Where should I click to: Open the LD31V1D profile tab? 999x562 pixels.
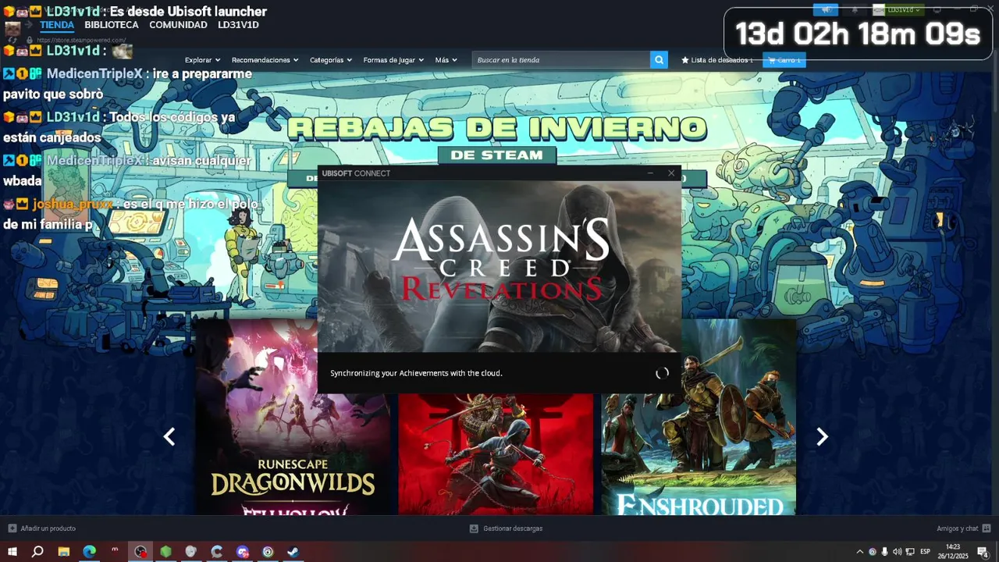[238, 25]
